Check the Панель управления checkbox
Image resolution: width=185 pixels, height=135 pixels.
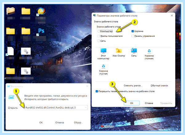[133, 36]
